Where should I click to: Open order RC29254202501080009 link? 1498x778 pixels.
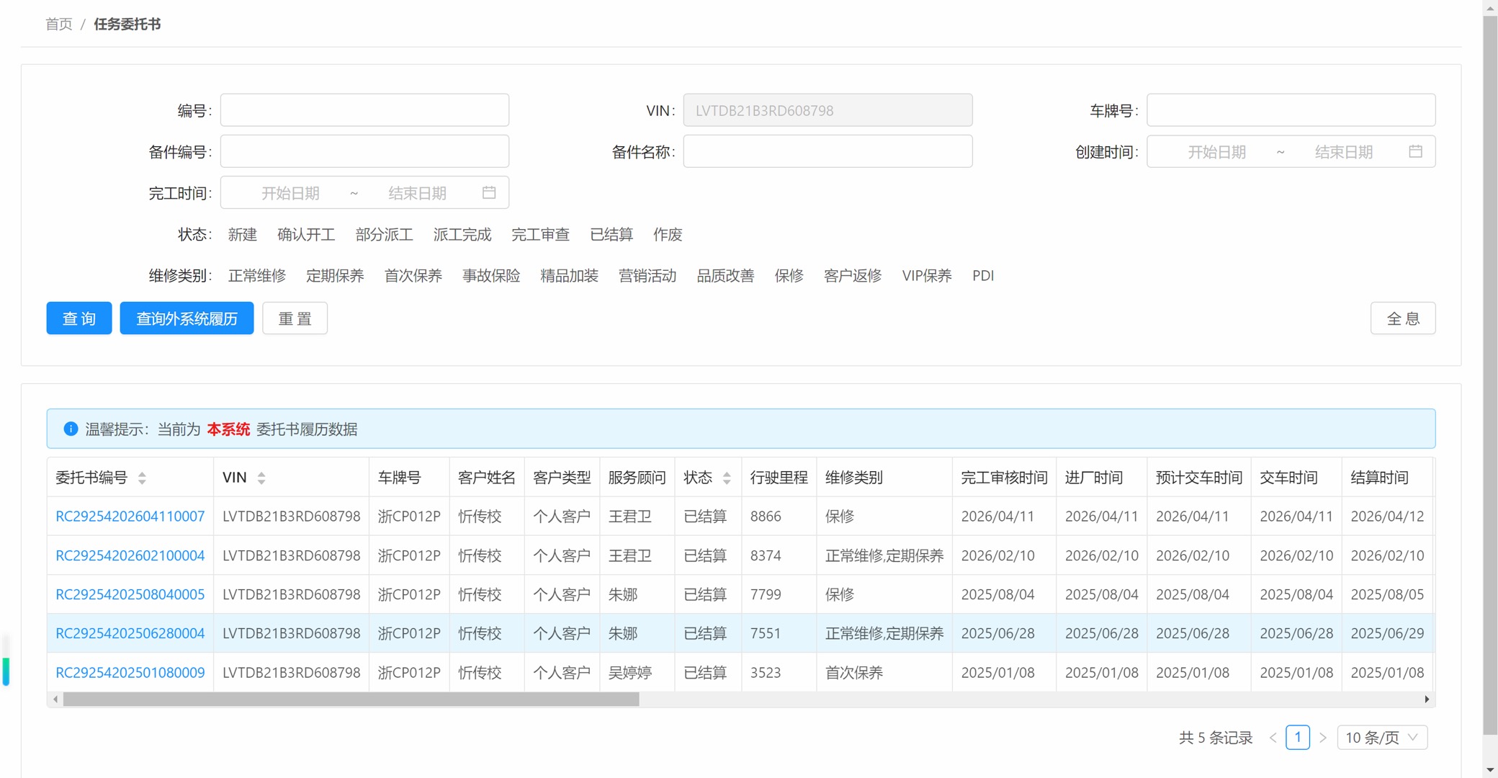[130, 672]
